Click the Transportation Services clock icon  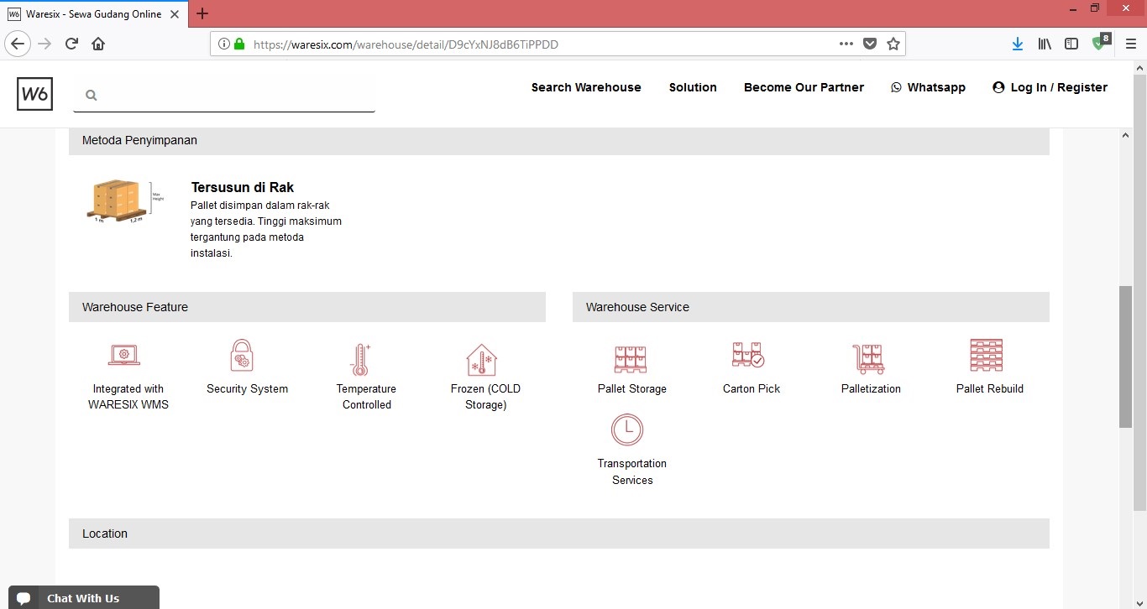pyautogui.click(x=627, y=429)
